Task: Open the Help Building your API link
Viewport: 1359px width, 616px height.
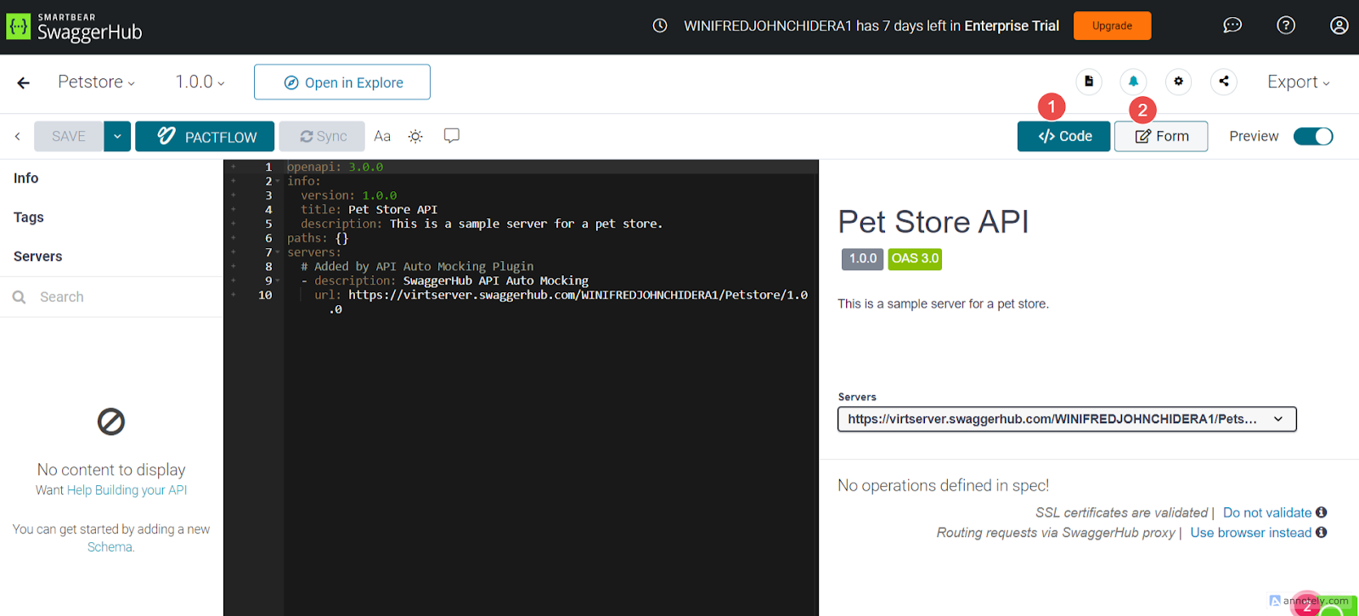Action: coord(127,490)
